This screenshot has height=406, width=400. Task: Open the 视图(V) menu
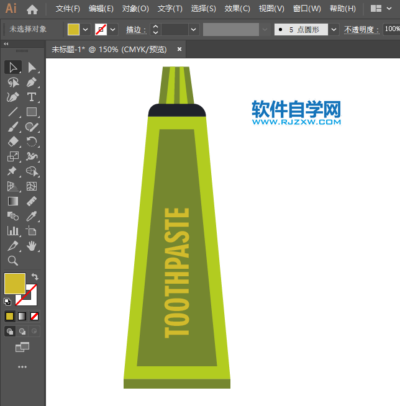coord(271,9)
